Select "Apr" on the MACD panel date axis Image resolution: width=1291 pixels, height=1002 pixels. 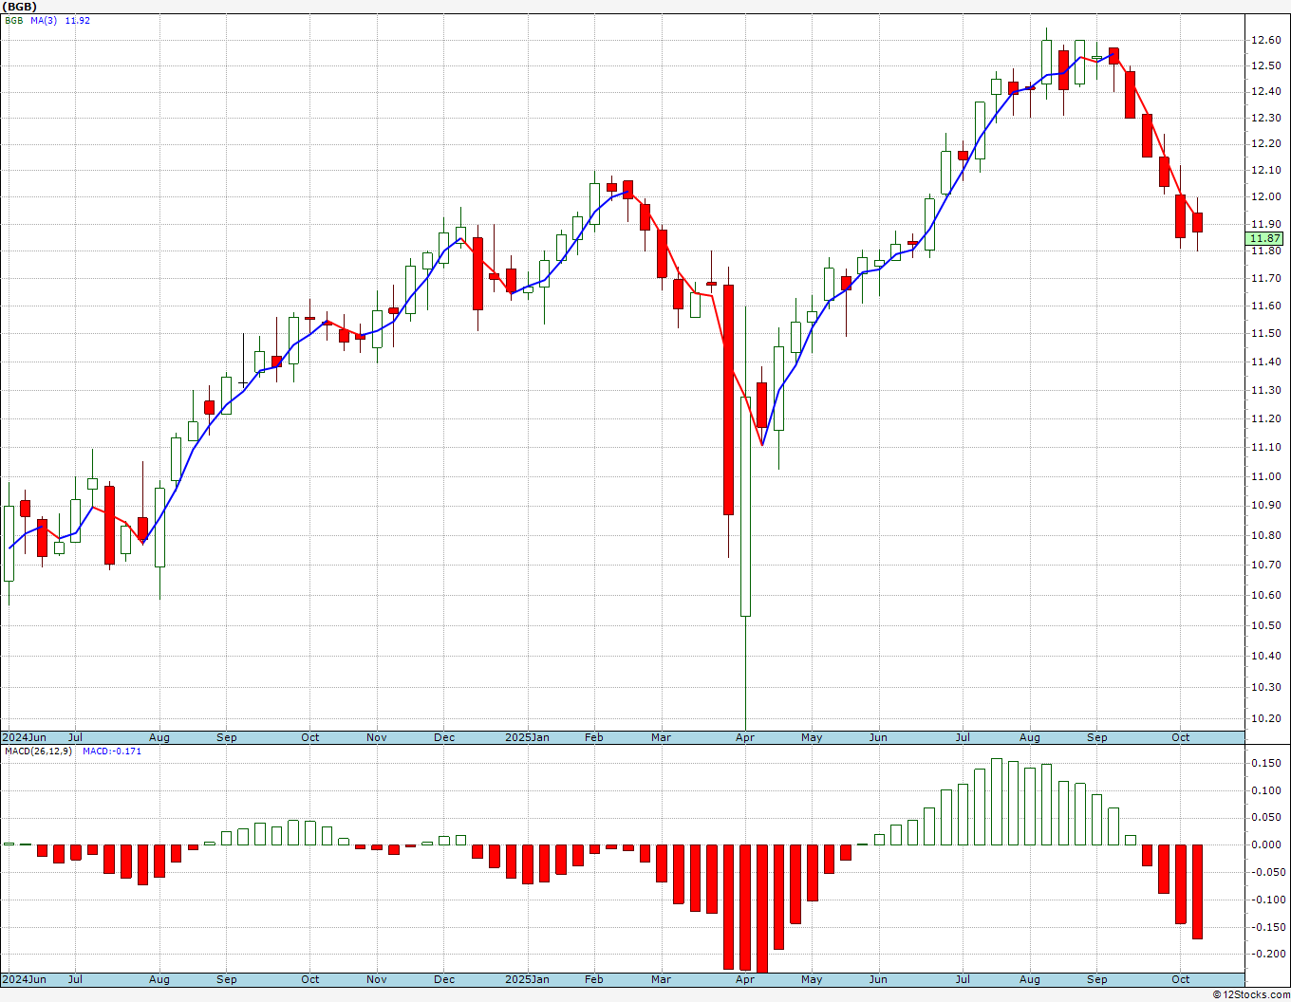tap(745, 979)
